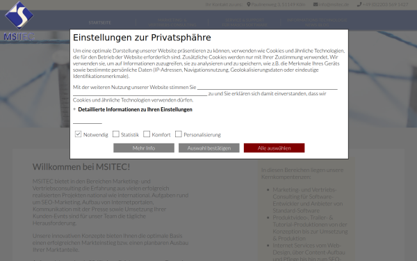This screenshot has height=261, width=417.
Task: Click the Willkommen bei MSITEC! heading
Action: (81, 167)
